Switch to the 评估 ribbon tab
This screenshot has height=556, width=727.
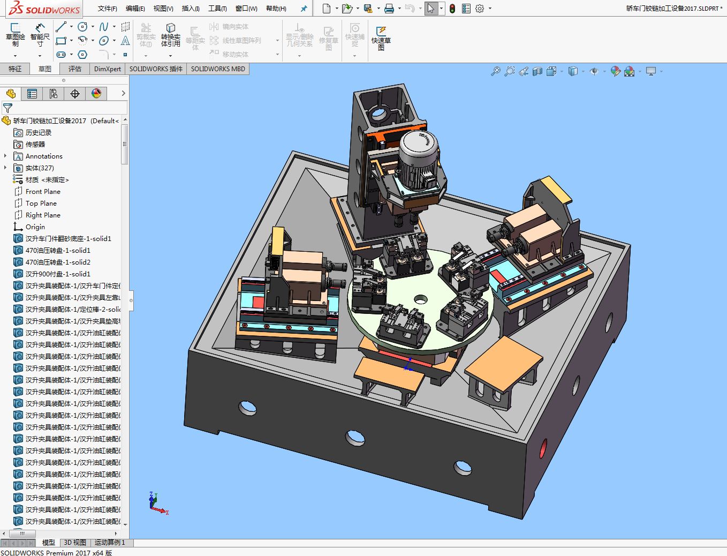click(75, 69)
